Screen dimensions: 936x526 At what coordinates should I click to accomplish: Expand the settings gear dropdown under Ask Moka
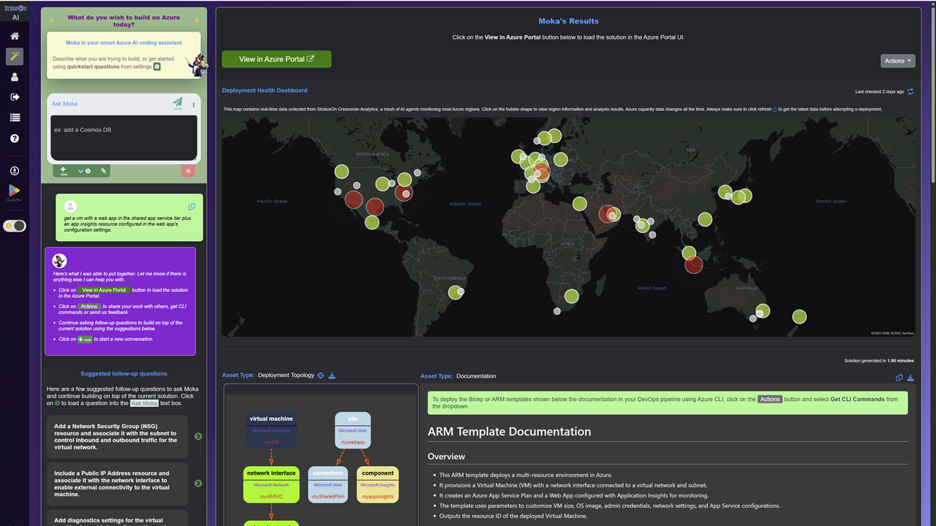(84, 170)
